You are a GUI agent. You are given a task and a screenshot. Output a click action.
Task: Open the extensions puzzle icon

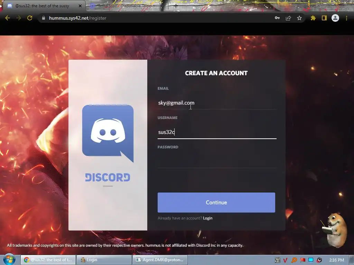coord(313,18)
